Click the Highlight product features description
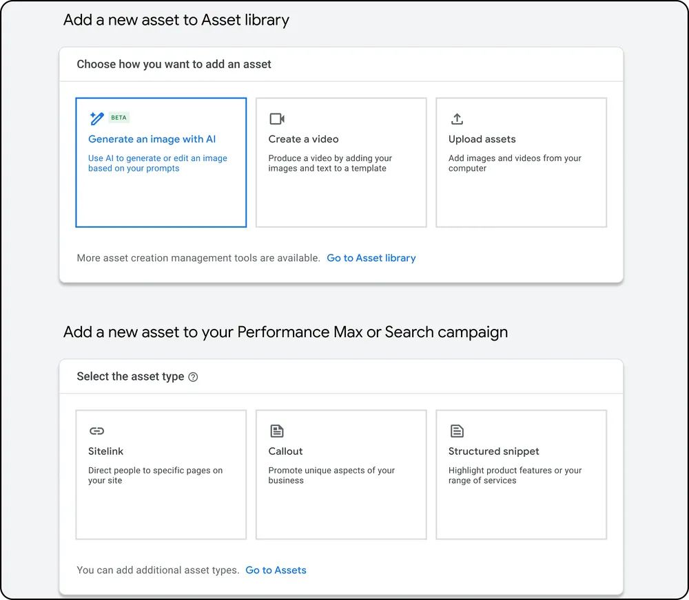689x600 pixels. [515, 475]
